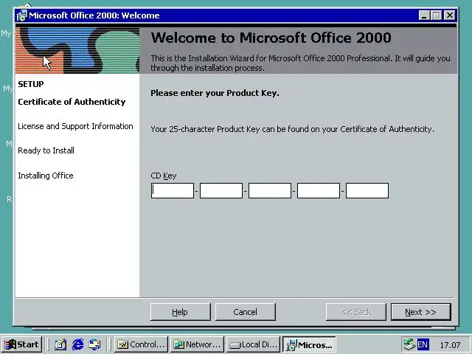Viewport: 472px width, 354px height.
Task: Click the EN language indicator
Action: click(x=423, y=344)
